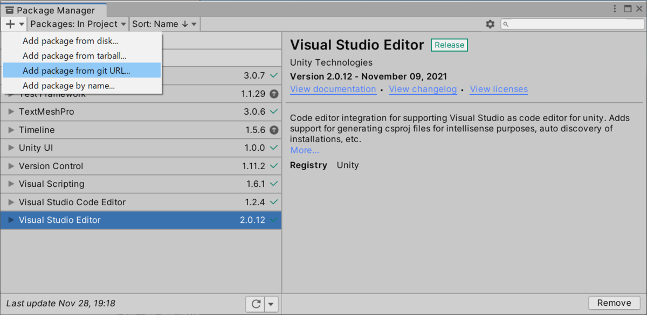The height and width of the screenshot is (315, 647).
Task: Select the Version Control package row
Action: pos(141,166)
